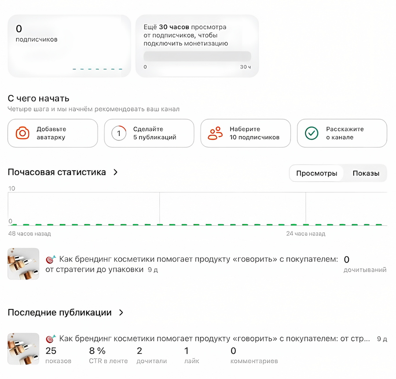Viewport: 396px width, 379px height.
Task: Click the camera icon for adding avatar
Action: tap(22, 133)
